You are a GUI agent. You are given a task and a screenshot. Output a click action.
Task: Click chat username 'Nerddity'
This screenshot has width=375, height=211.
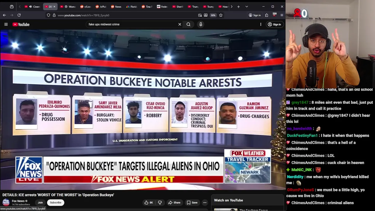[x=295, y=177]
